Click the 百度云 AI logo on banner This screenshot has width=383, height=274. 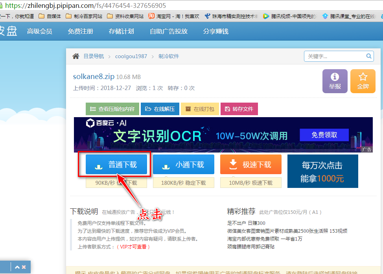point(106,123)
